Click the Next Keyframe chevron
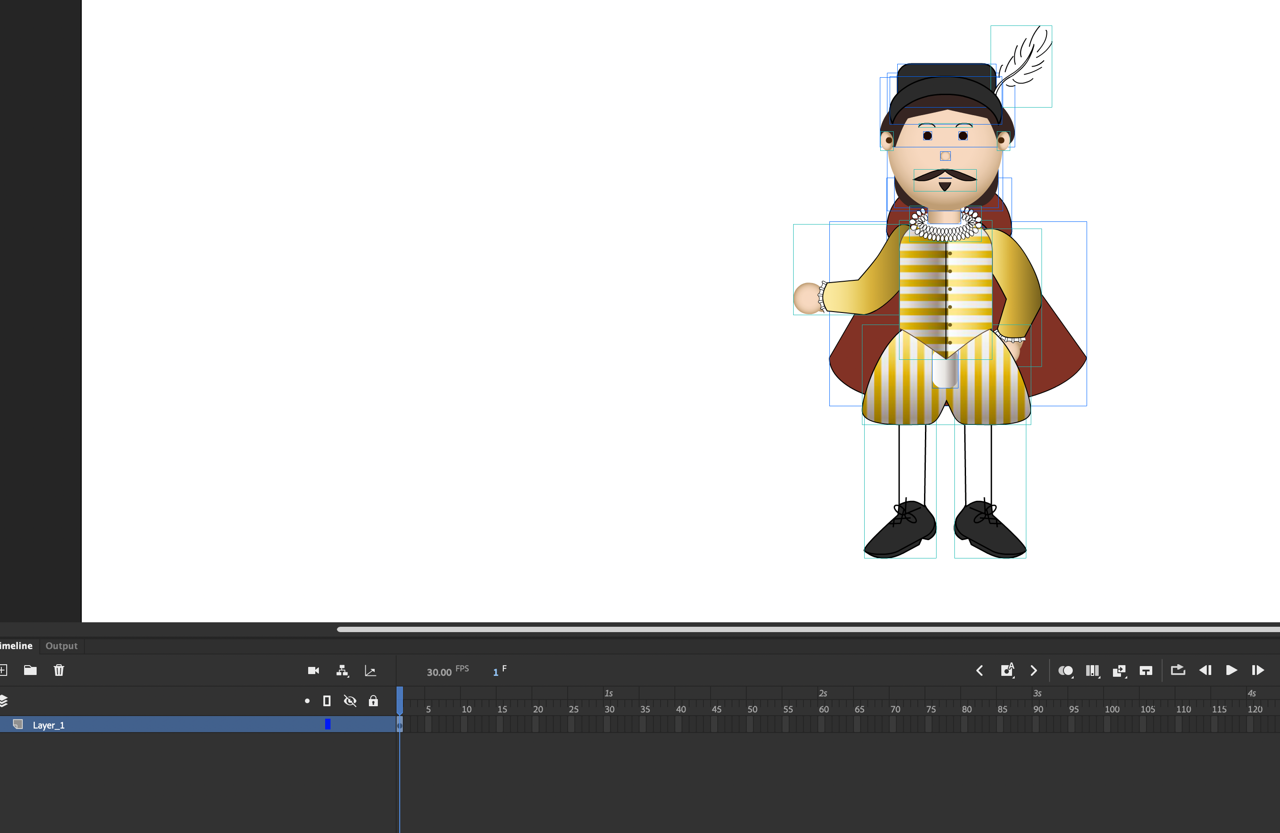The width and height of the screenshot is (1280, 833). coord(1033,671)
